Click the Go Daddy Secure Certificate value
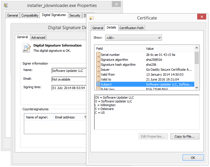 point(169,70)
